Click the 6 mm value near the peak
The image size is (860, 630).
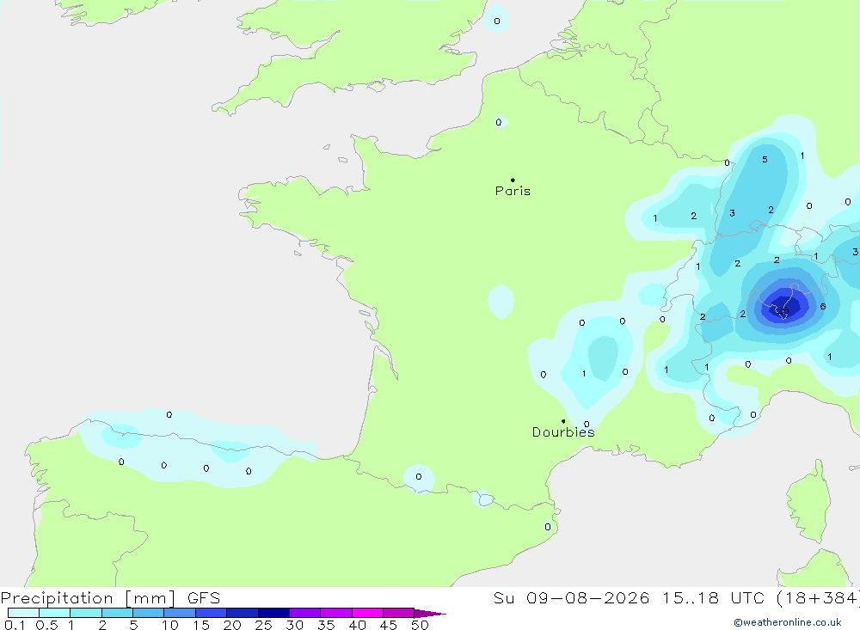coord(823,307)
